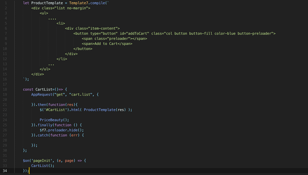308x175 pixels.
Task: Click the 'err' parameter in catch
Action: click(x=75, y=135)
